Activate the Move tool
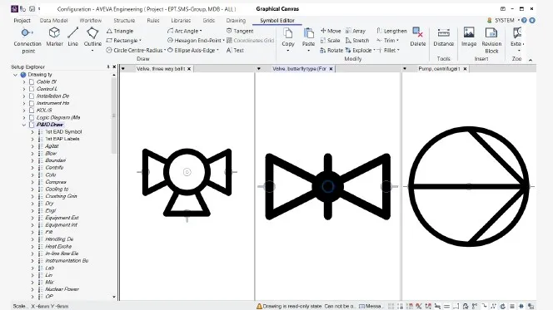The height and width of the screenshot is (310, 553). click(331, 31)
